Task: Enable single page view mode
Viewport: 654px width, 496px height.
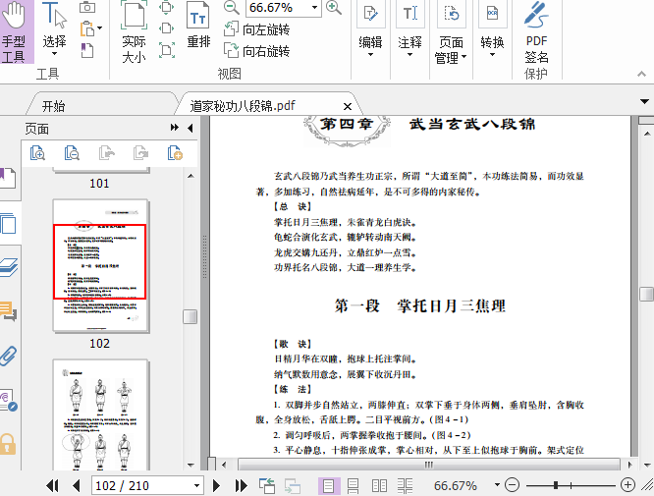Action: point(329,485)
